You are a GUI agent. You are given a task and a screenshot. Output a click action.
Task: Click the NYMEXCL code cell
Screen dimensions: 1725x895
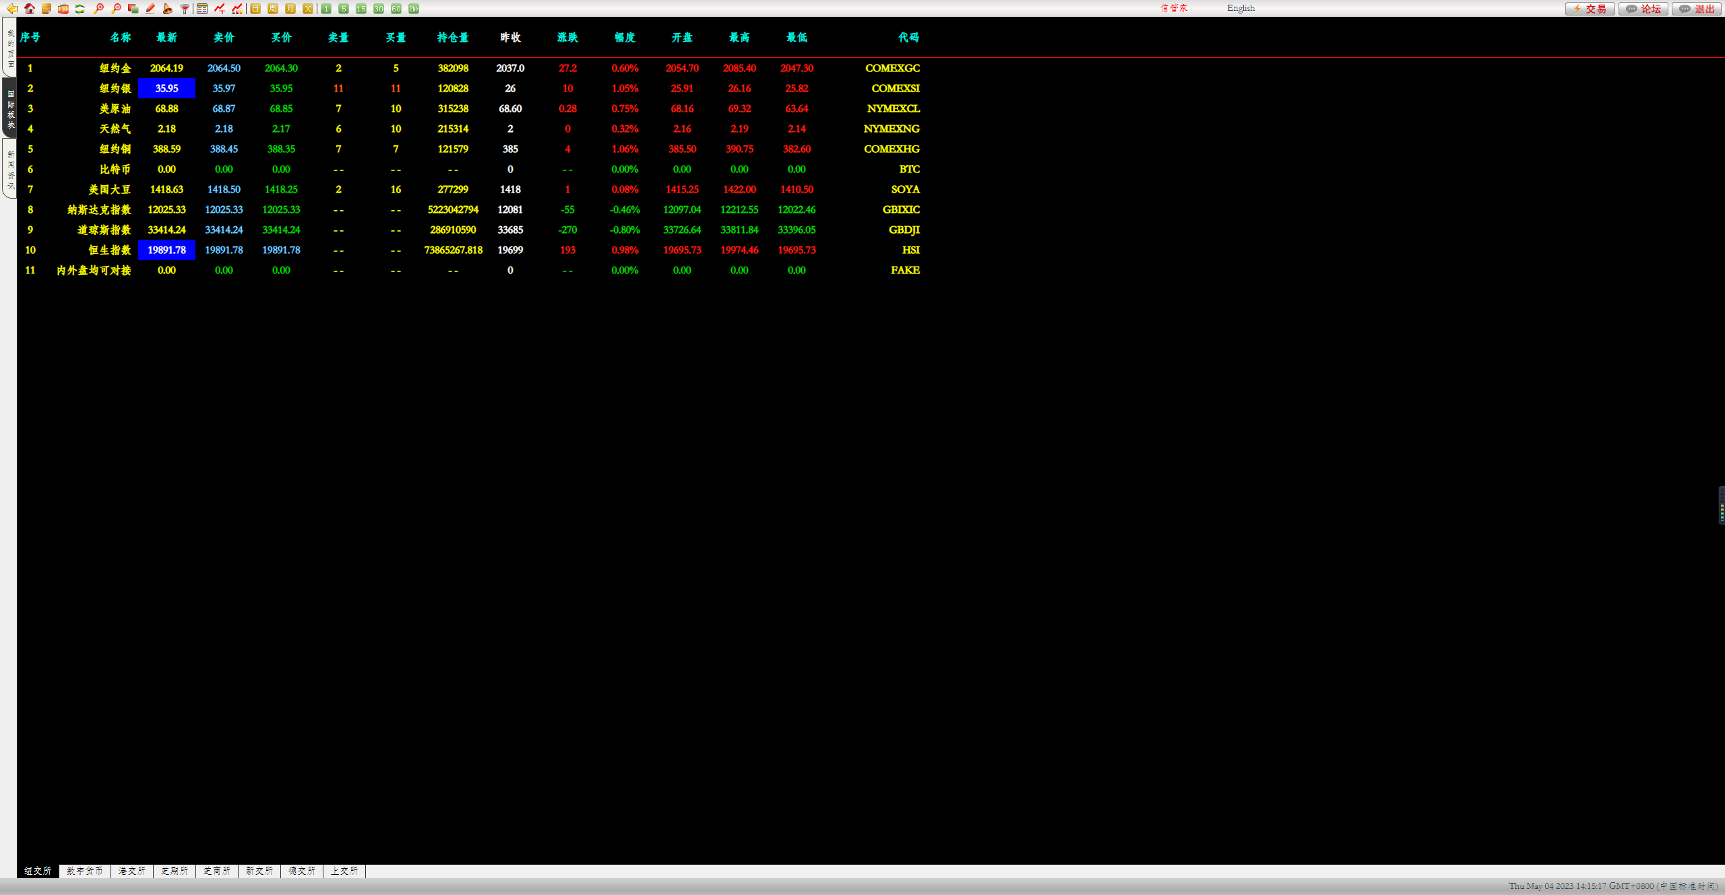point(893,108)
